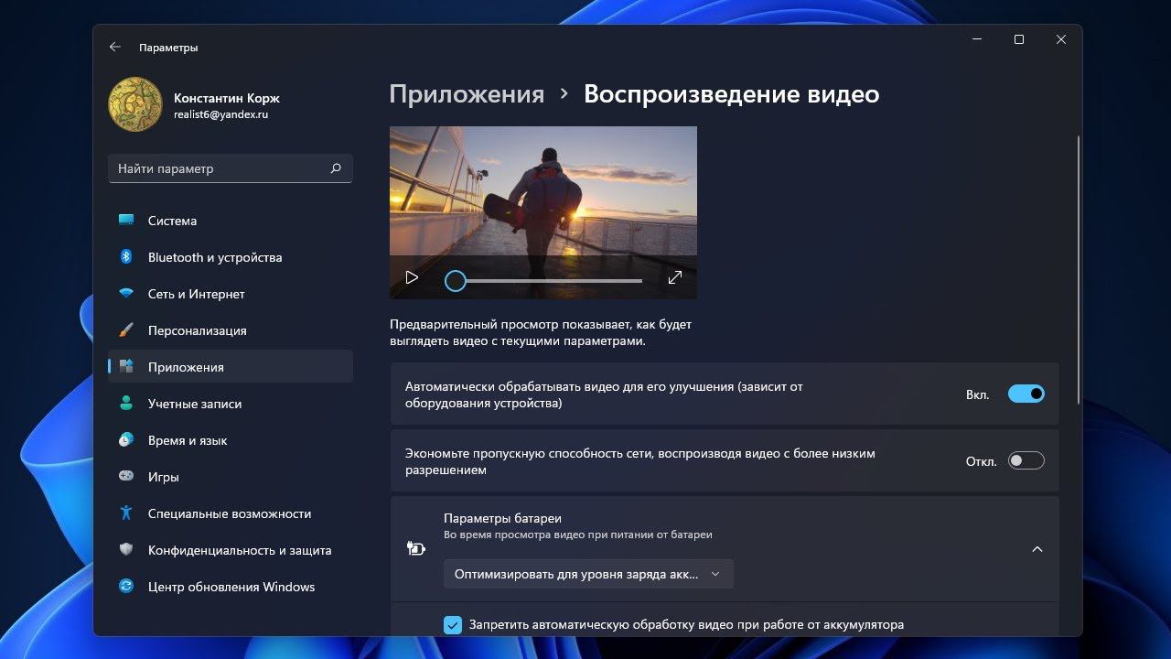This screenshot has width=1171, height=659.
Task: Select the Приложения sidebar item
Action: pyautogui.click(x=231, y=367)
